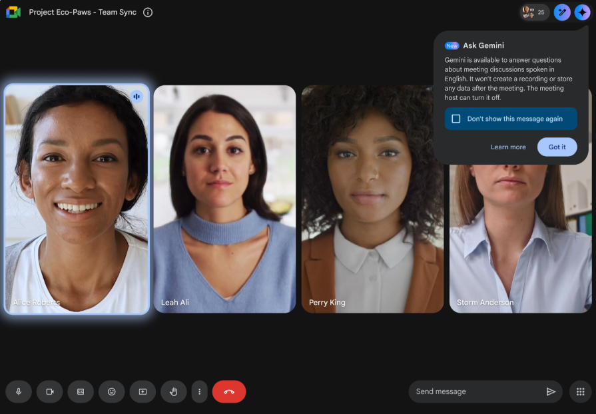Mute the microphone
The height and width of the screenshot is (414, 596).
18,391
